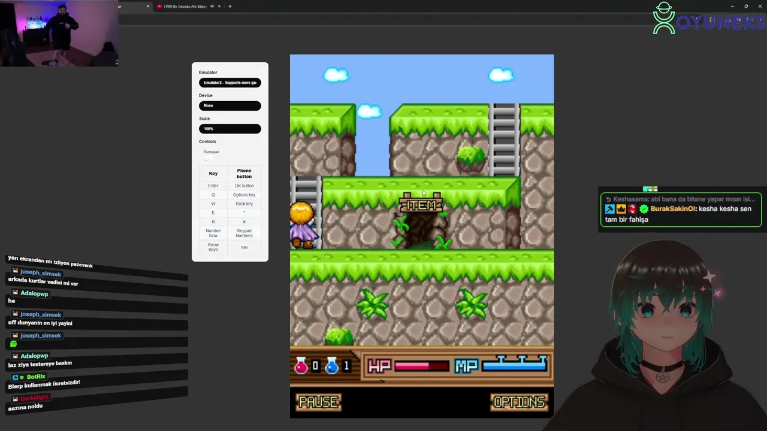767x431 pixels.
Task: Click the 'Phone button' column header
Action: (x=244, y=174)
